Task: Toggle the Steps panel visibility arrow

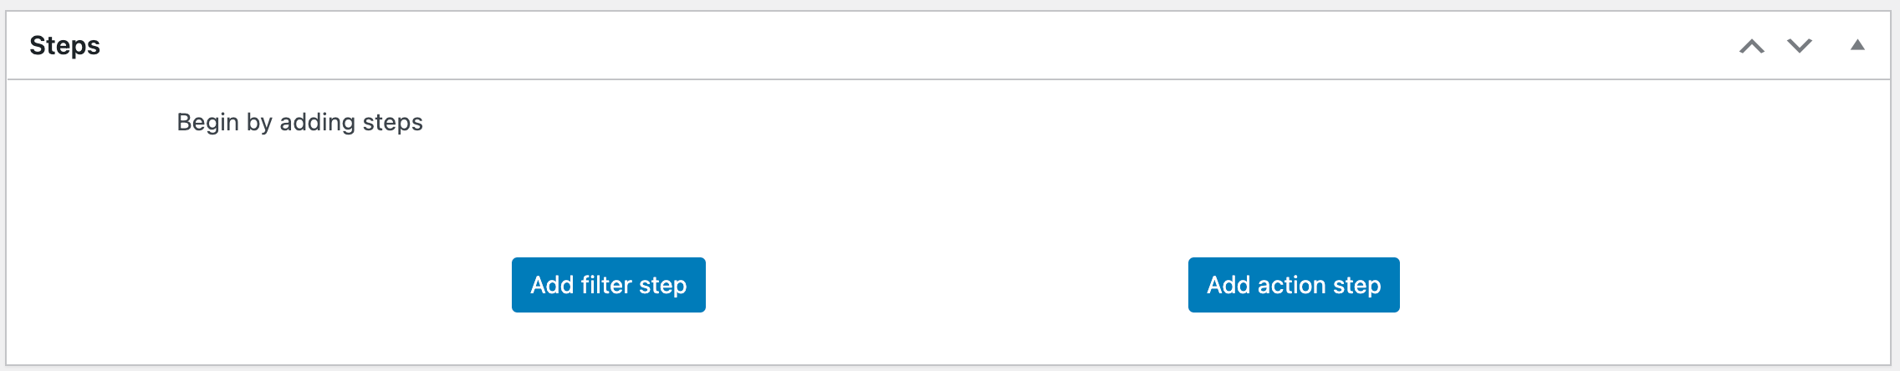Action: click(1857, 45)
